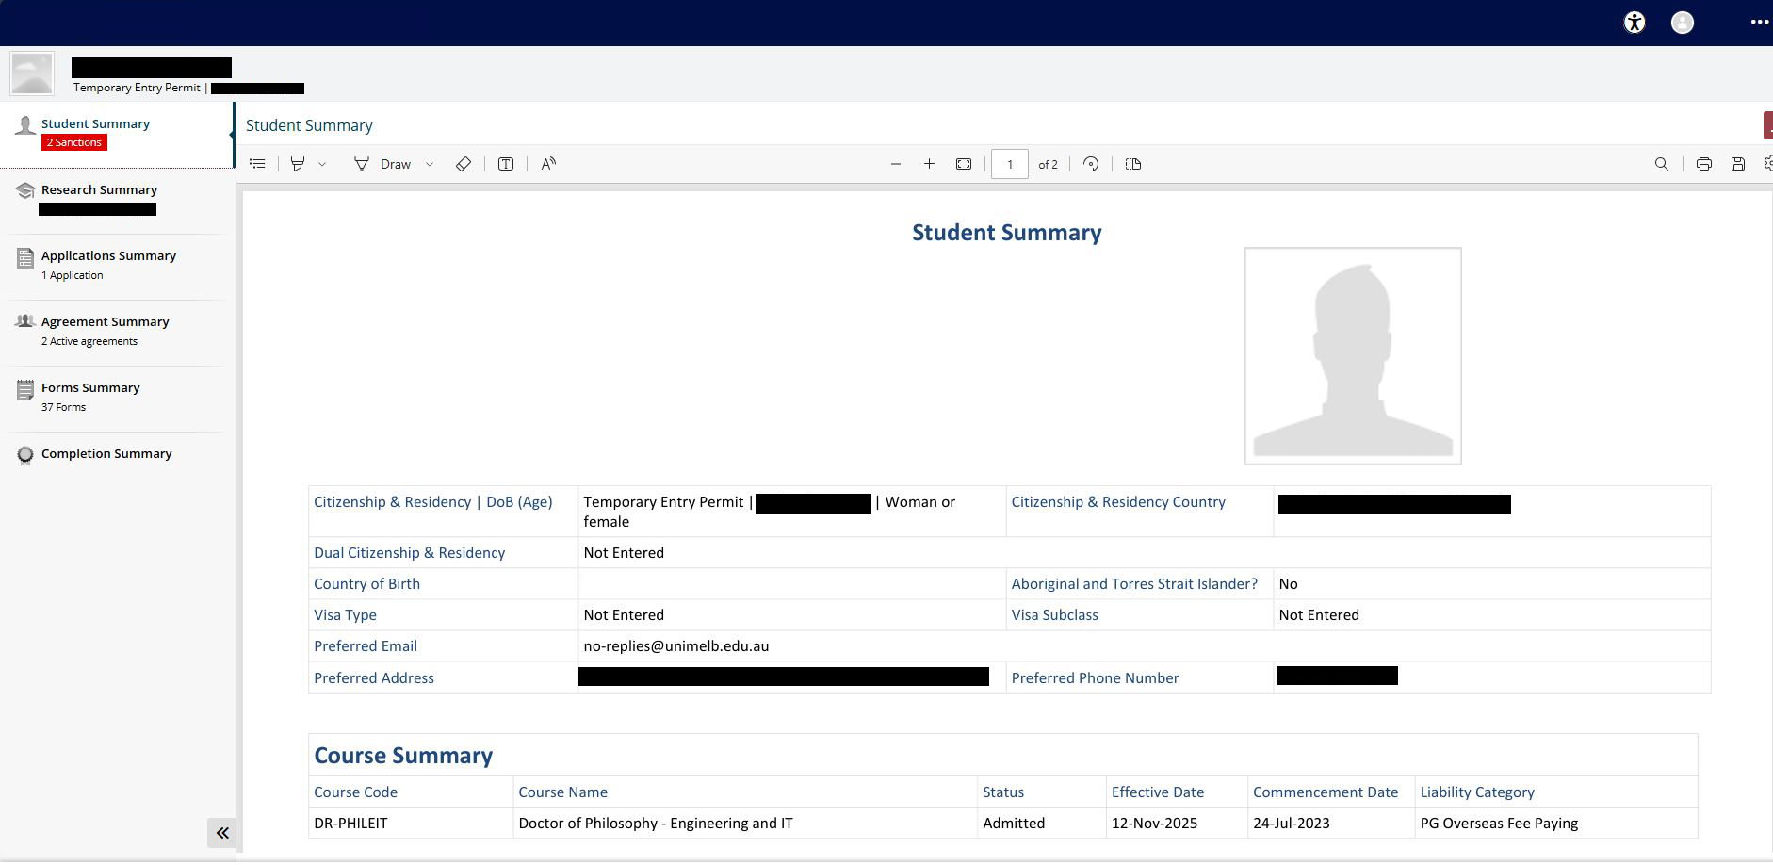The height and width of the screenshot is (865, 1773).
Task: Open the Completion Summary sidebar section
Action: 117,454
